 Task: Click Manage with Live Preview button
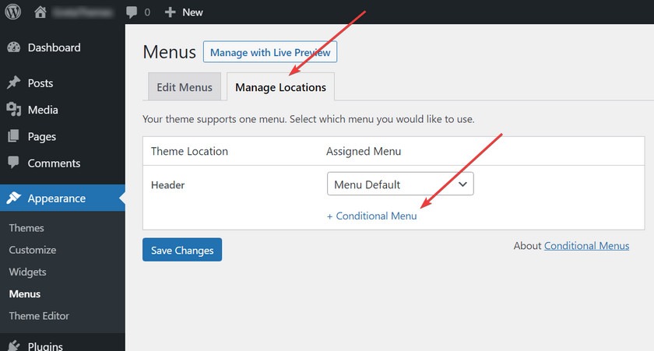tap(270, 52)
